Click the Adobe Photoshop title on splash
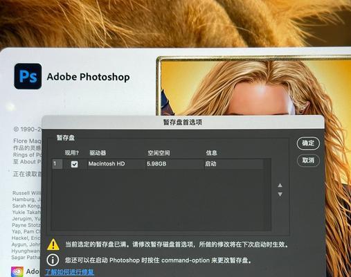 88,77
